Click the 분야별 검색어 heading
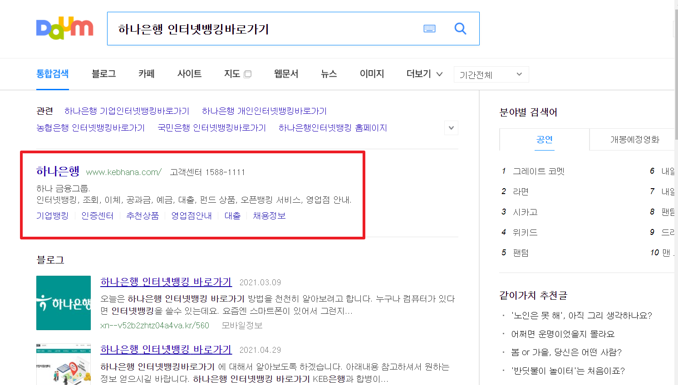This screenshot has width=678, height=385. click(x=528, y=112)
